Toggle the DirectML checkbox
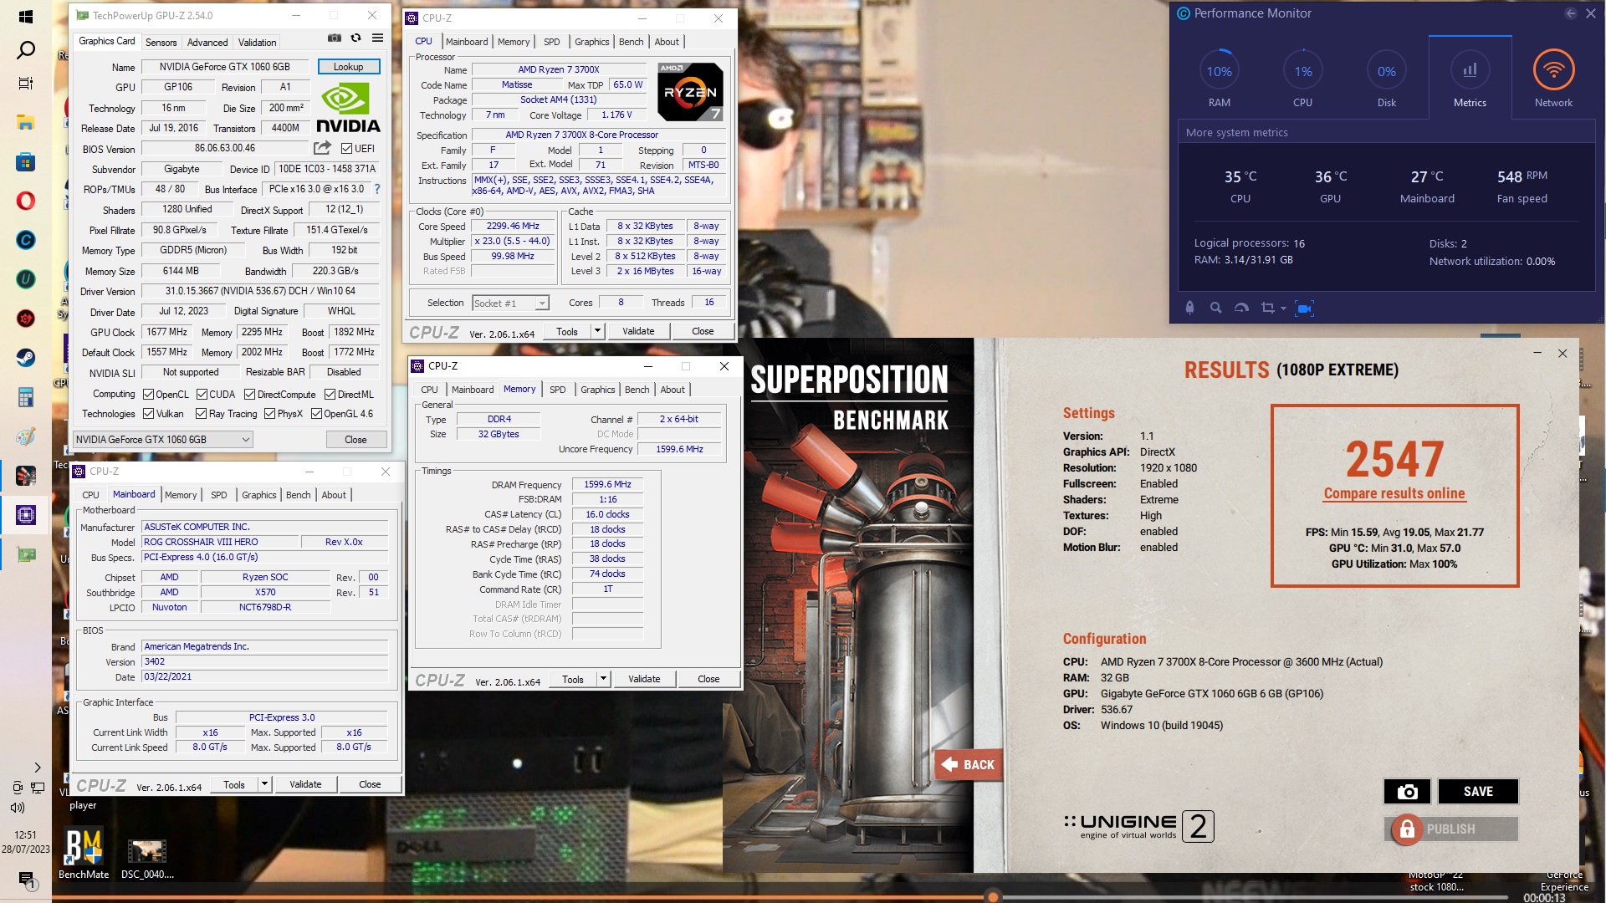 pos(330,394)
